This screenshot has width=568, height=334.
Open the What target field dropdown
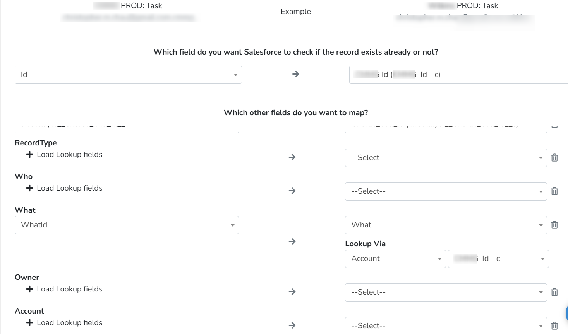(x=446, y=225)
